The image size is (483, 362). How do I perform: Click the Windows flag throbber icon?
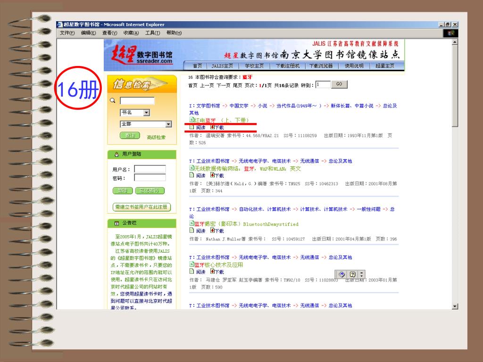tap(450, 33)
